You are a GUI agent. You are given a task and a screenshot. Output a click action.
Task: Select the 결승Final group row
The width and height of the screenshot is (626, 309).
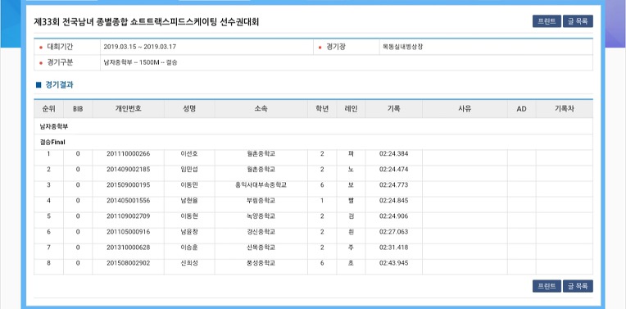point(313,142)
